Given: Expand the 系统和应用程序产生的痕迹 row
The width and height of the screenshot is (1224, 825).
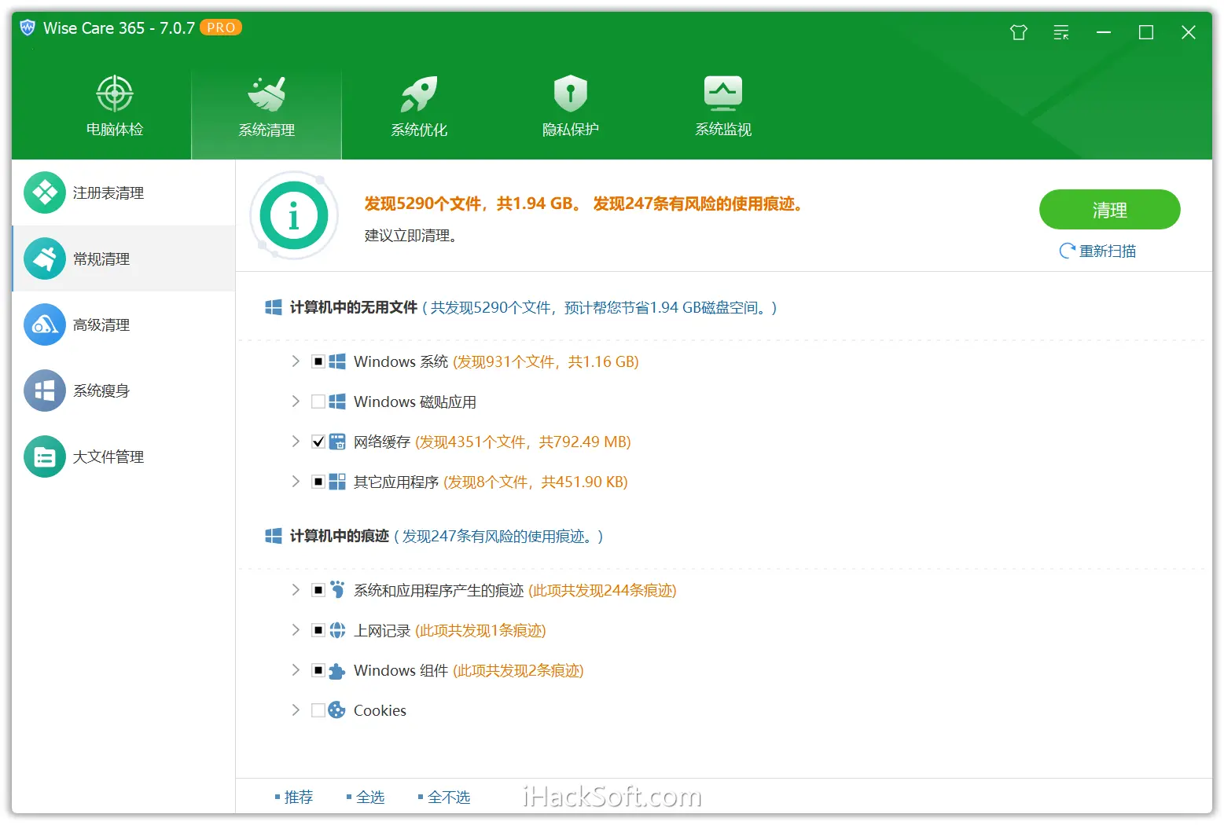Looking at the screenshot, I should pos(296,590).
